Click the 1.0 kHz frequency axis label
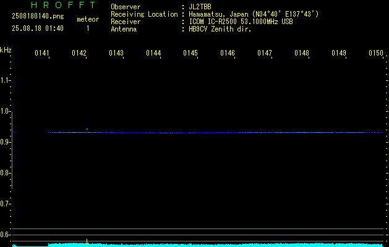 [x=5, y=111]
